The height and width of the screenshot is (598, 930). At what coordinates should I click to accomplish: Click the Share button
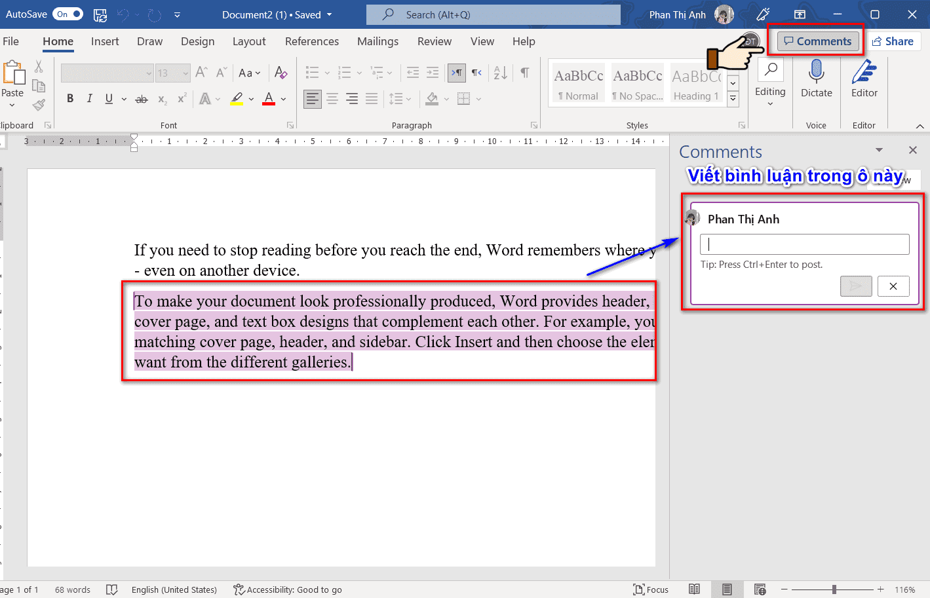point(893,41)
